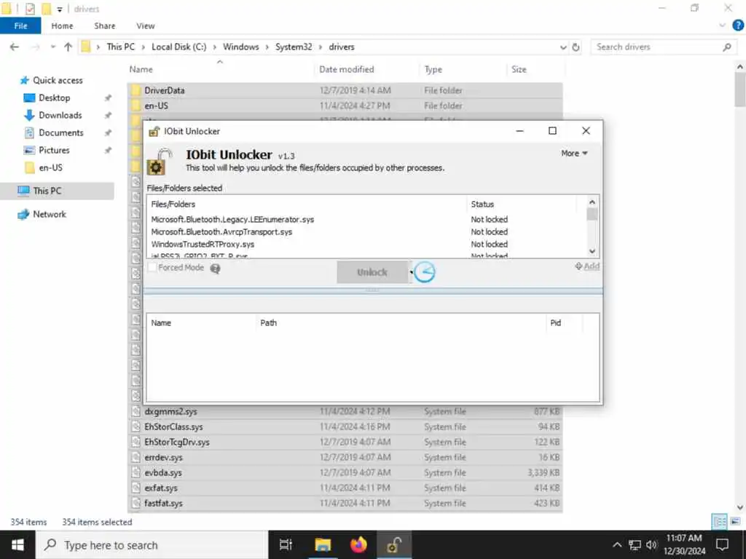
Task: Open the Windows Start menu
Action: (17, 544)
